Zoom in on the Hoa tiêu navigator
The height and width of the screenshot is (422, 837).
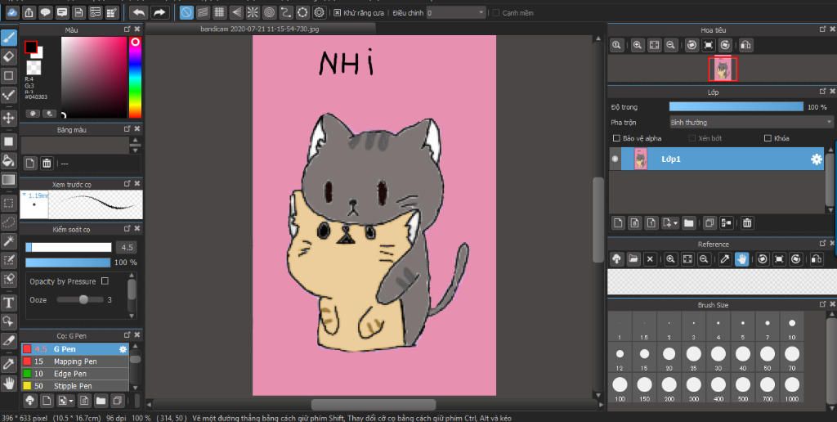point(637,46)
